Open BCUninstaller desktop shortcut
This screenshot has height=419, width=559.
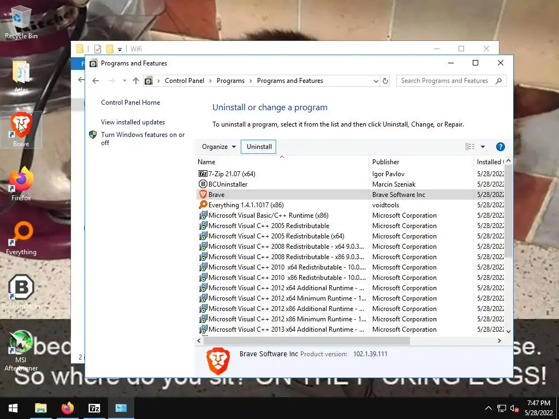21,291
